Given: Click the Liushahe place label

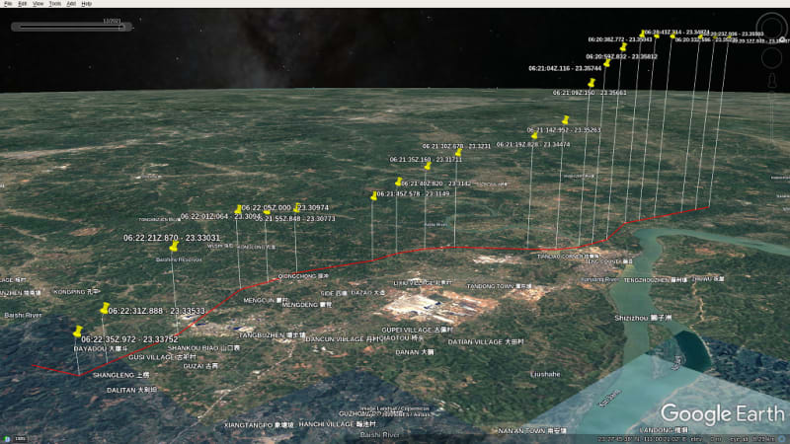Looking at the screenshot, I should click(x=545, y=374).
